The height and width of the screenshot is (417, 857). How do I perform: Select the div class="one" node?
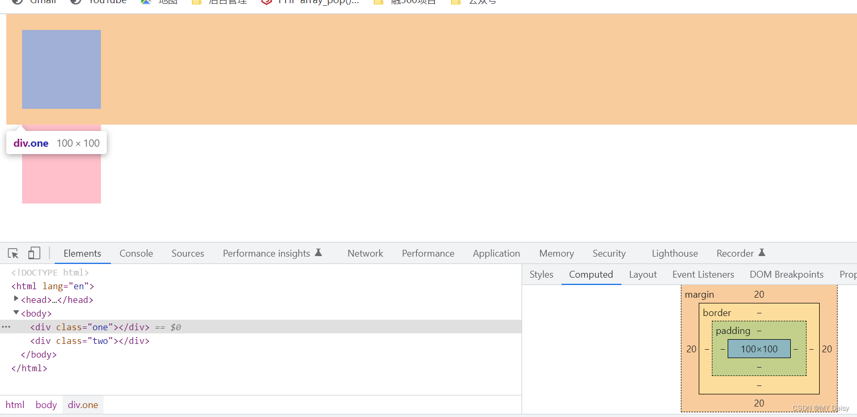90,327
